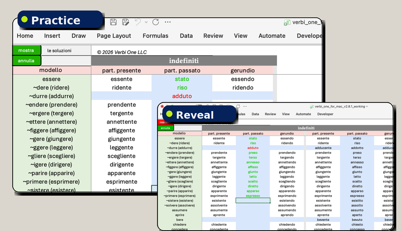Open the Data tab in Reveal window
401x231 pixels.
coord(255,114)
